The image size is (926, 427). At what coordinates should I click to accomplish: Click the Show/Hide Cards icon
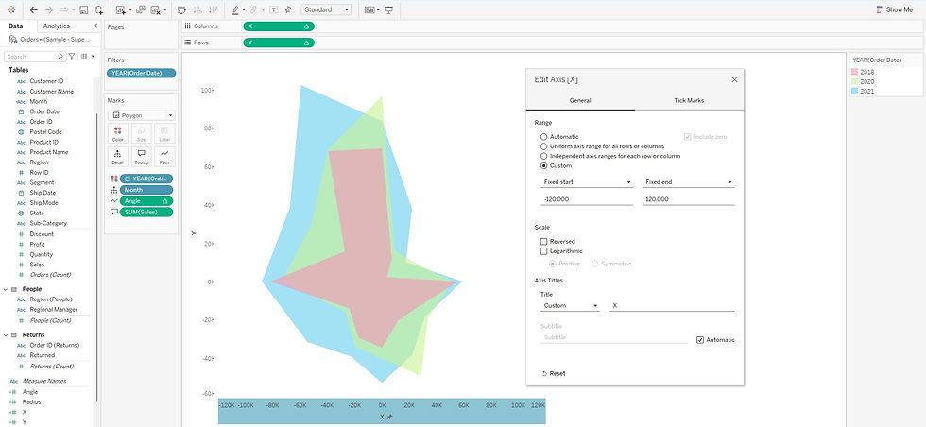[369, 9]
